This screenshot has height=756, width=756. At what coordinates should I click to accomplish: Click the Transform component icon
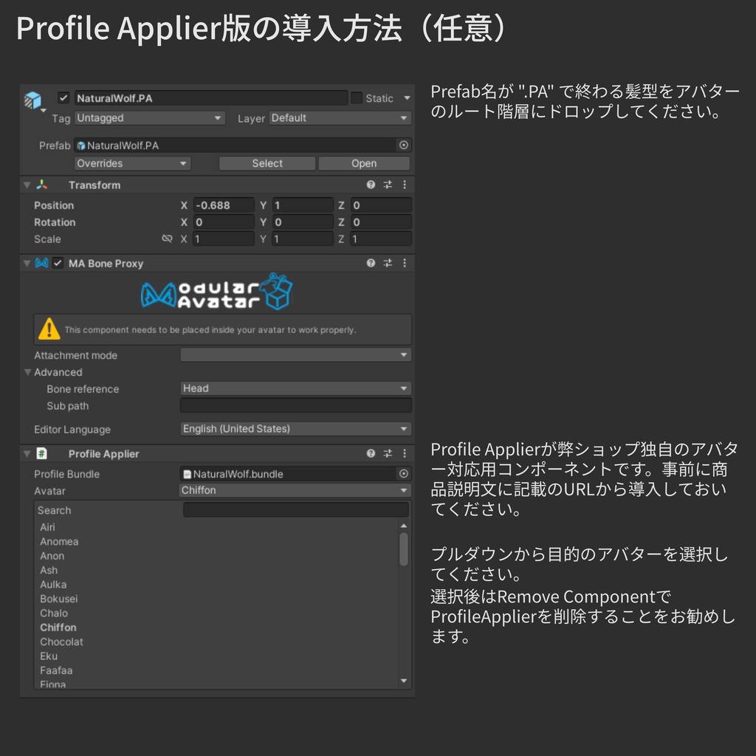pos(42,185)
